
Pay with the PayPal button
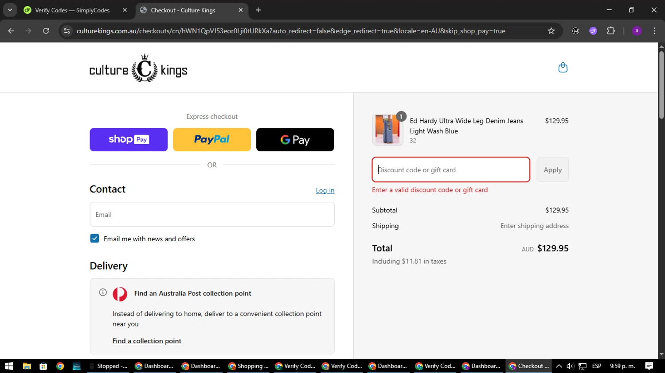coord(212,139)
